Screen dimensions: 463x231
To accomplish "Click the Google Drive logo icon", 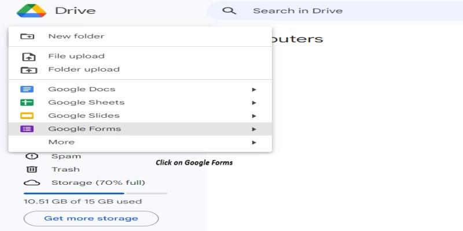I will pyautogui.click(x=31, y=10).
